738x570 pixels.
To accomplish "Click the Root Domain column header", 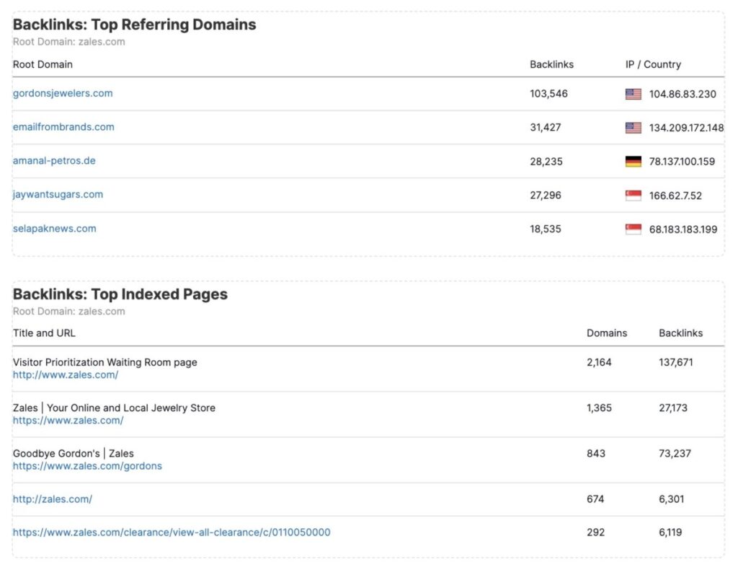I will tap(43, 64).
